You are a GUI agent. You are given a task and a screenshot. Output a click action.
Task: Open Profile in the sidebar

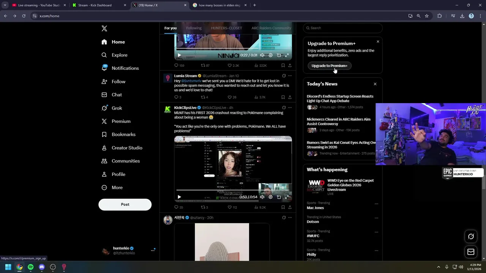[113, 174]
